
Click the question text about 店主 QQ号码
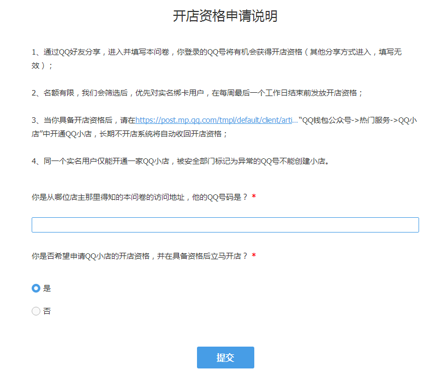pyautogui.click(x=139, y=197)
